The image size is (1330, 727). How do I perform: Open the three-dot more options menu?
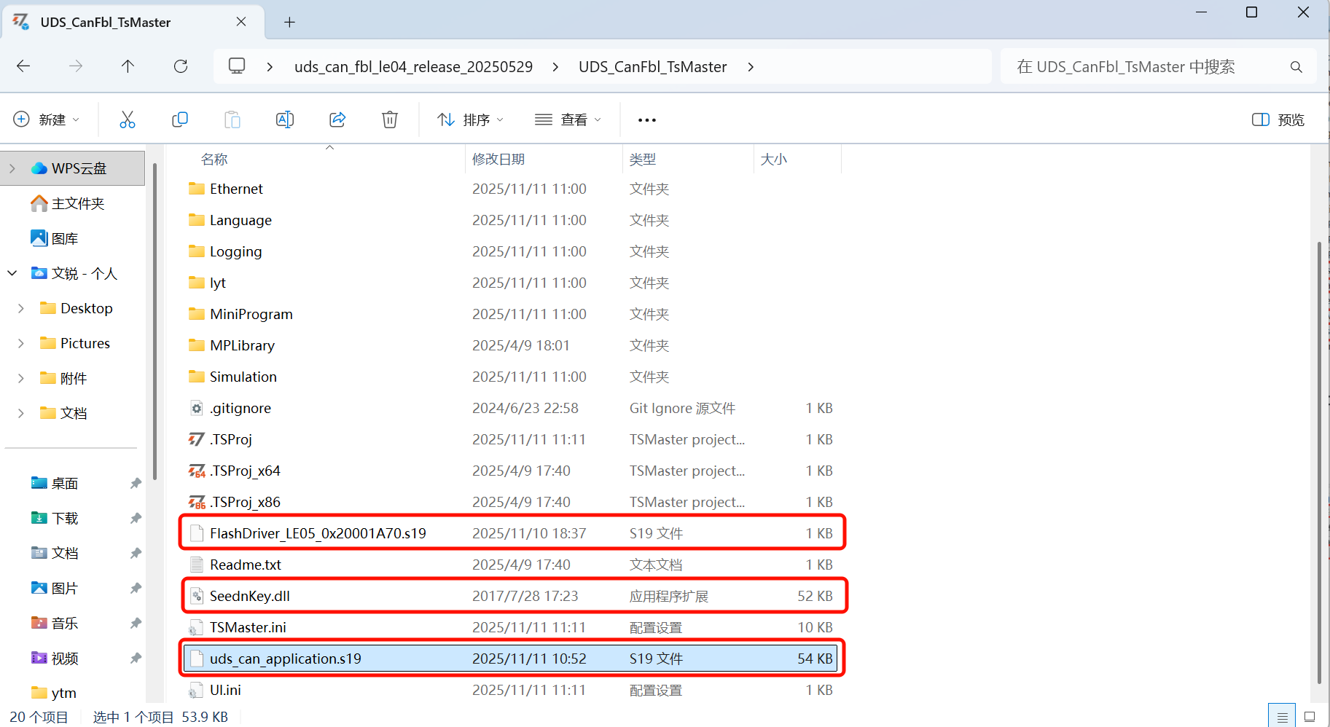click(x=646, y=120)
